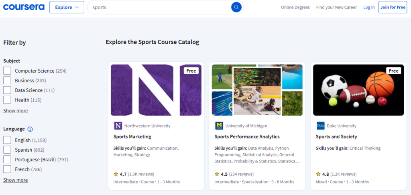
Task: Click the Coursera logo
Action: [x=24, y=7]
